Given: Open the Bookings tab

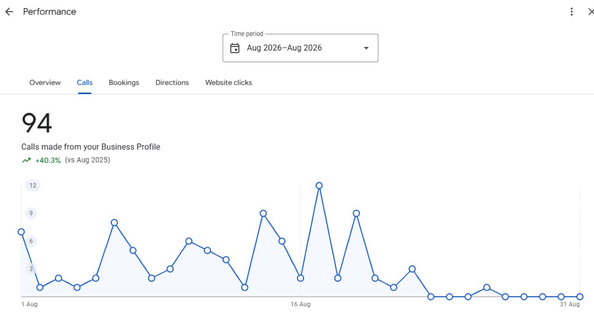Looking at the screenshot, I should [x=124, y=83].
